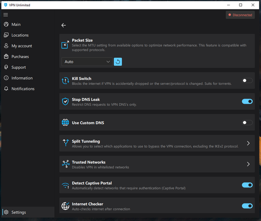This screenshot has height=221, width=261.
Task: Go back using the left arrow
Action: (64, 25)
